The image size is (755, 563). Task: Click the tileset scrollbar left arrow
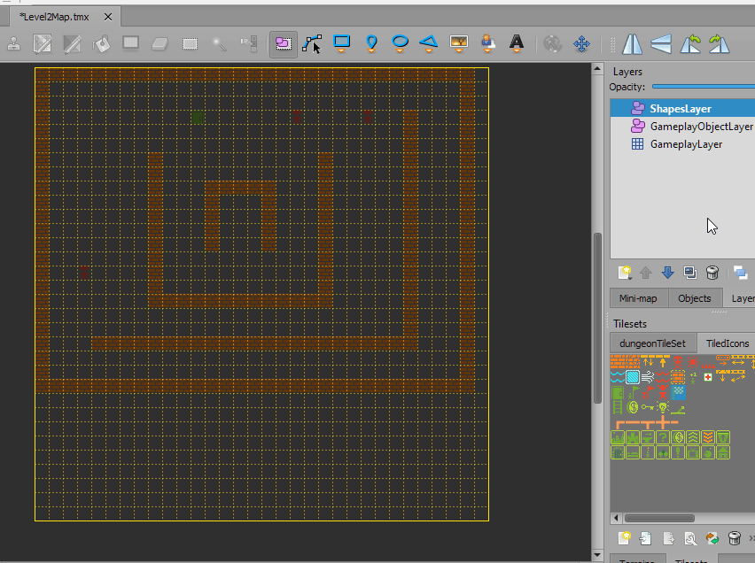(616, 518)
